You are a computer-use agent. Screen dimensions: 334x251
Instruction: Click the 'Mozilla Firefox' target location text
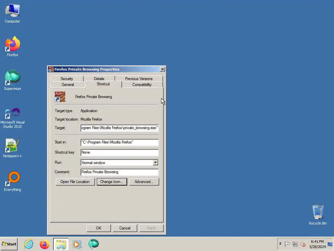click(91, 119)
